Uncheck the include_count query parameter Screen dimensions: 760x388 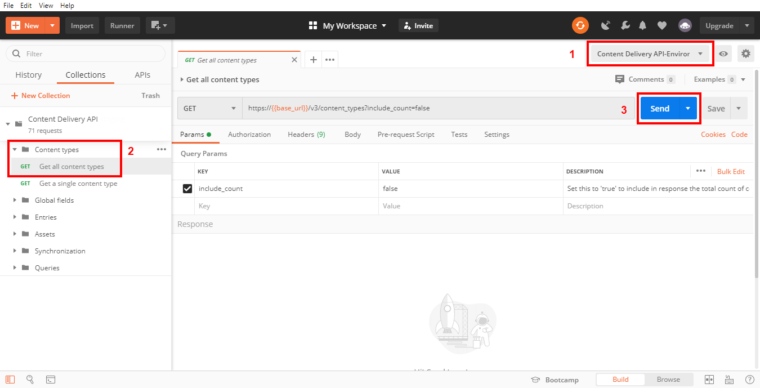tap(186, 188)
